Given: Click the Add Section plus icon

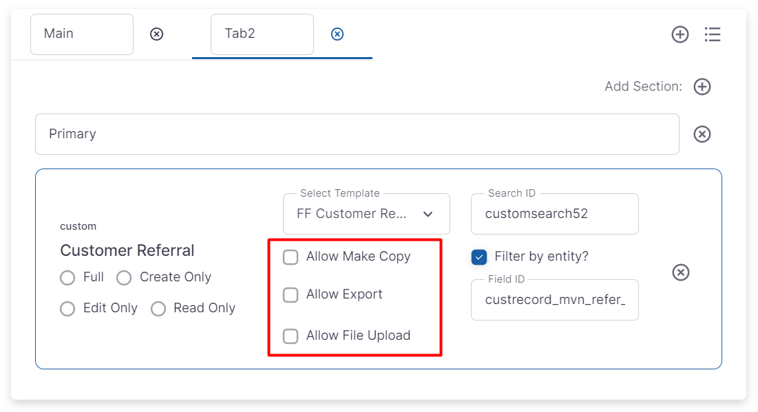Looking at the screenshot, I should pyautogui.click(x=702, y=87).
